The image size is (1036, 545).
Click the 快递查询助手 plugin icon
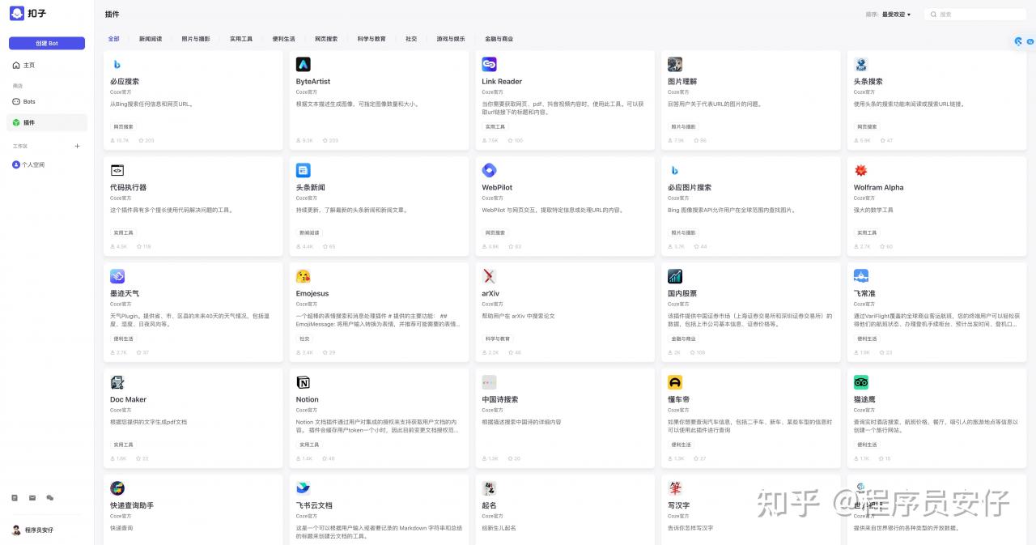[117, 488]
